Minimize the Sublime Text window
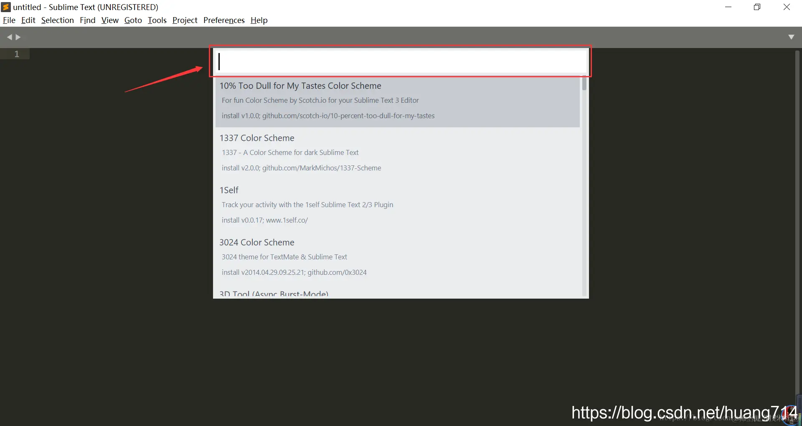The height and width of the screenshot is (426, 802). (728, 7)
